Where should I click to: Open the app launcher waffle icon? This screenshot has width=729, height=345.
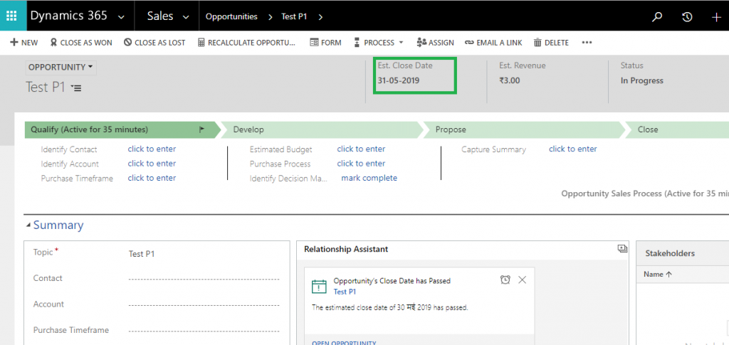click(x=11, y=16)
